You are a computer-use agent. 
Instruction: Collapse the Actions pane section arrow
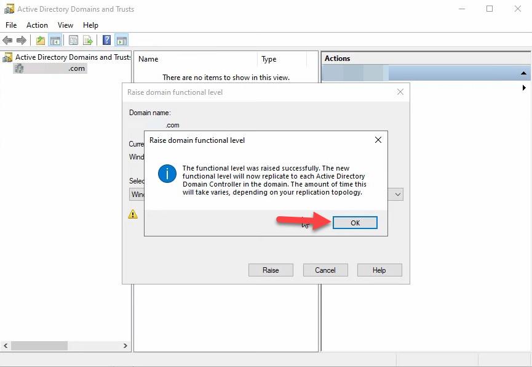click(523, 73)
